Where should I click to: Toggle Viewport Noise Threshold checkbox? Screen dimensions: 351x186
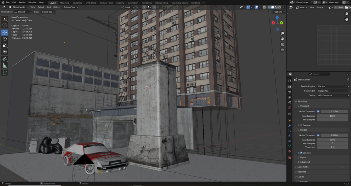318,111
